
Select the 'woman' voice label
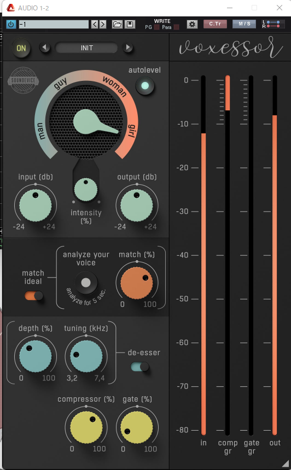[x=115, y=86]
